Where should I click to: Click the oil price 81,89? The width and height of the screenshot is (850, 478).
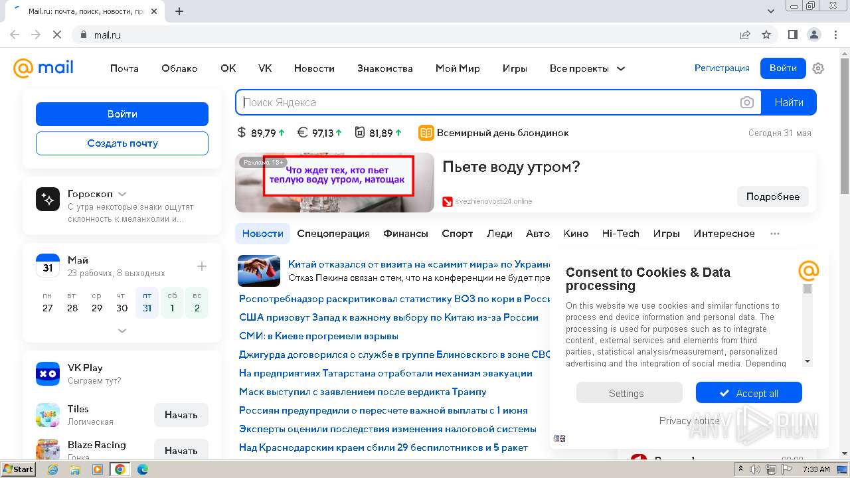tap(379, 133)
